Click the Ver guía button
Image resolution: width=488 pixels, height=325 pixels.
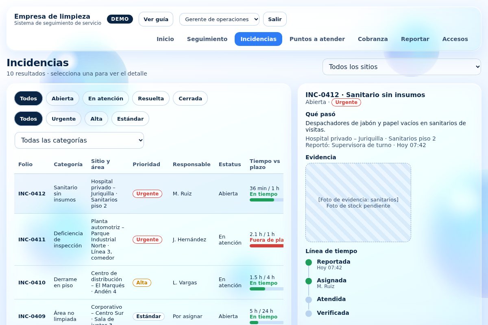tap(156, 19)
